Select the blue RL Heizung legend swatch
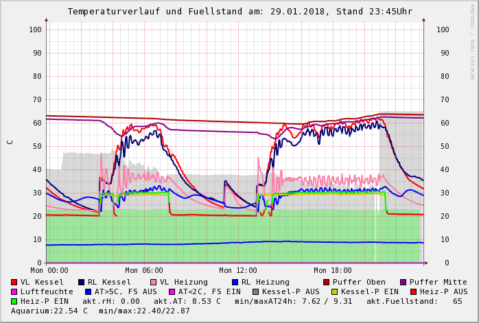This screenshot has height=323, width=479. (x=235, y=282)
